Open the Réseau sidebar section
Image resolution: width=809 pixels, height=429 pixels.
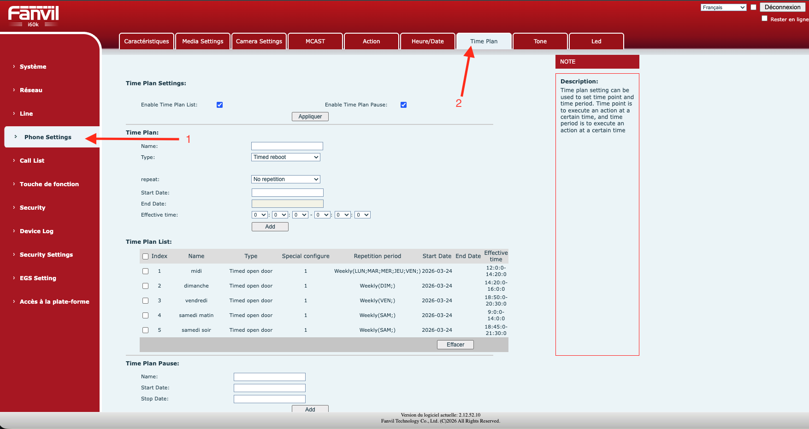(31, 90)
